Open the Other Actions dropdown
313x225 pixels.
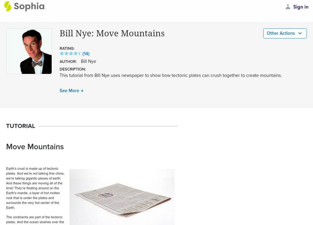coord(284,33)
